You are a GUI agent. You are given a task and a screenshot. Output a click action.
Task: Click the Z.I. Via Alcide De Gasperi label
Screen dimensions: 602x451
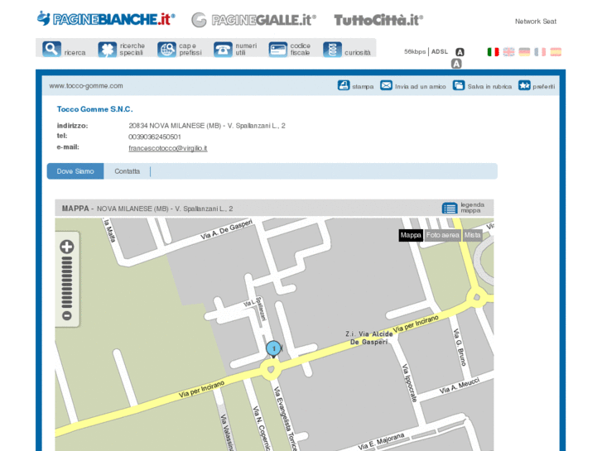[369, 338]
